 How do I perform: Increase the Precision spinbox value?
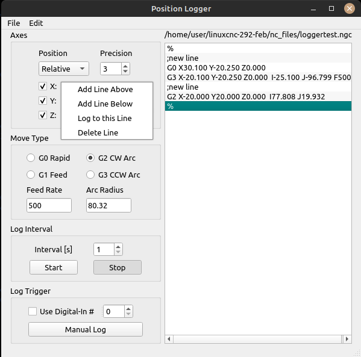pos(125,66)
